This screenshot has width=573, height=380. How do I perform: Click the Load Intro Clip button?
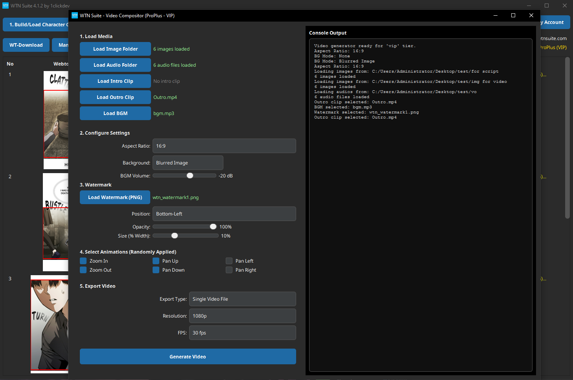pos(115,81)
